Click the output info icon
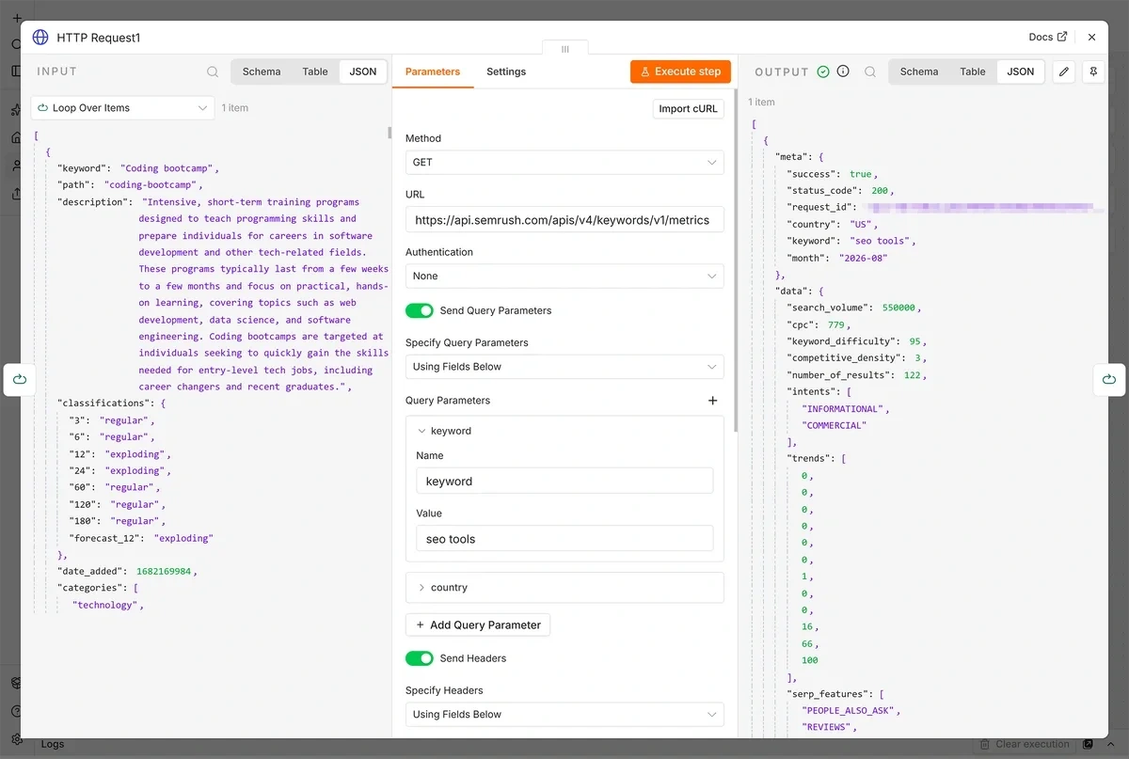The height and width of the screenshot is (759, 1129). click(843, 71)
